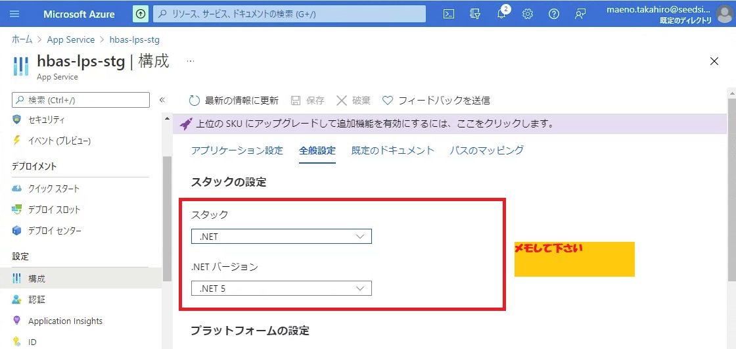This screenshot has height=349, width=736.
Task: Click the upgrade arrow icon beside Azure logo
Action: click(141, 14)
